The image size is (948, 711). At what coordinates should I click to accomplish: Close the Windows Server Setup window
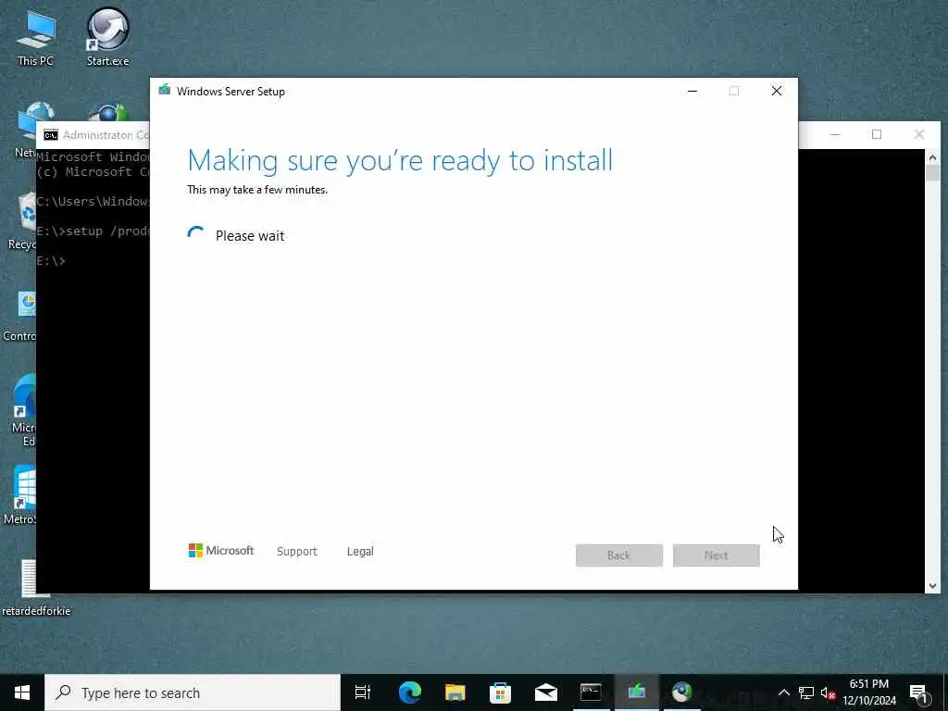[x=777, y=92]
